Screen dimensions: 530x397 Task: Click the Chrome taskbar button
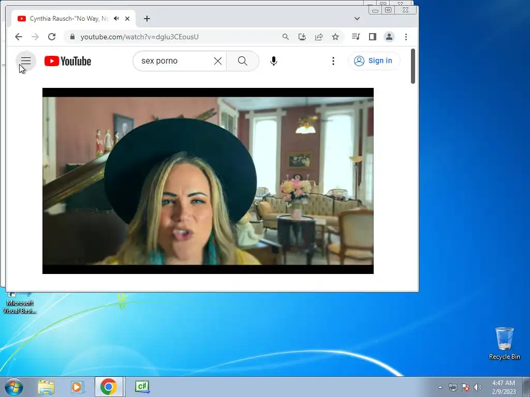[x=109, y=387]
